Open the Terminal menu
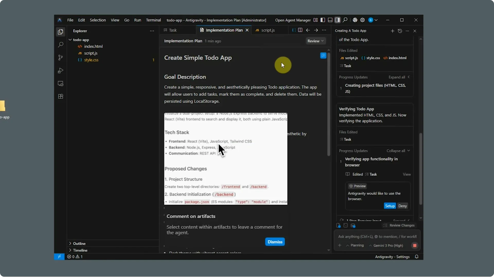Screen dimensions: 494x277 click(x=153, y=20)
